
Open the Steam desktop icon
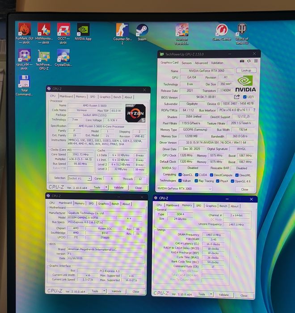(x=142, y=32)
